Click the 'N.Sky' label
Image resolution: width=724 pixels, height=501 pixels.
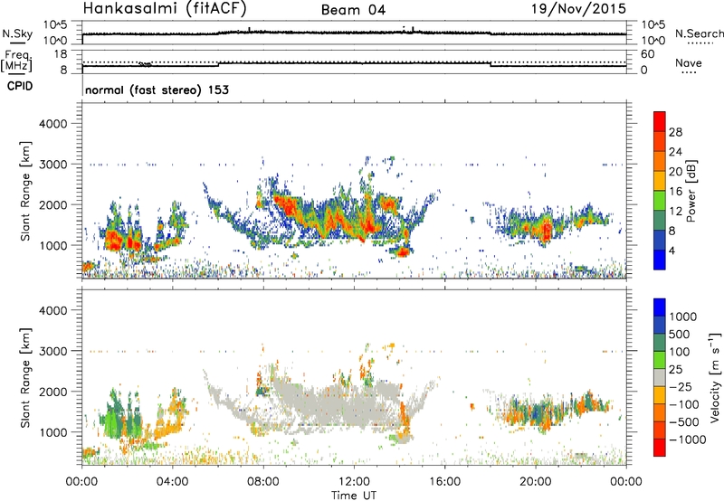(x=17, y=33)
